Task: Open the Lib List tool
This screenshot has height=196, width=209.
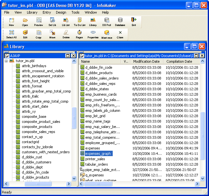Action: click(x=66, y=22)
